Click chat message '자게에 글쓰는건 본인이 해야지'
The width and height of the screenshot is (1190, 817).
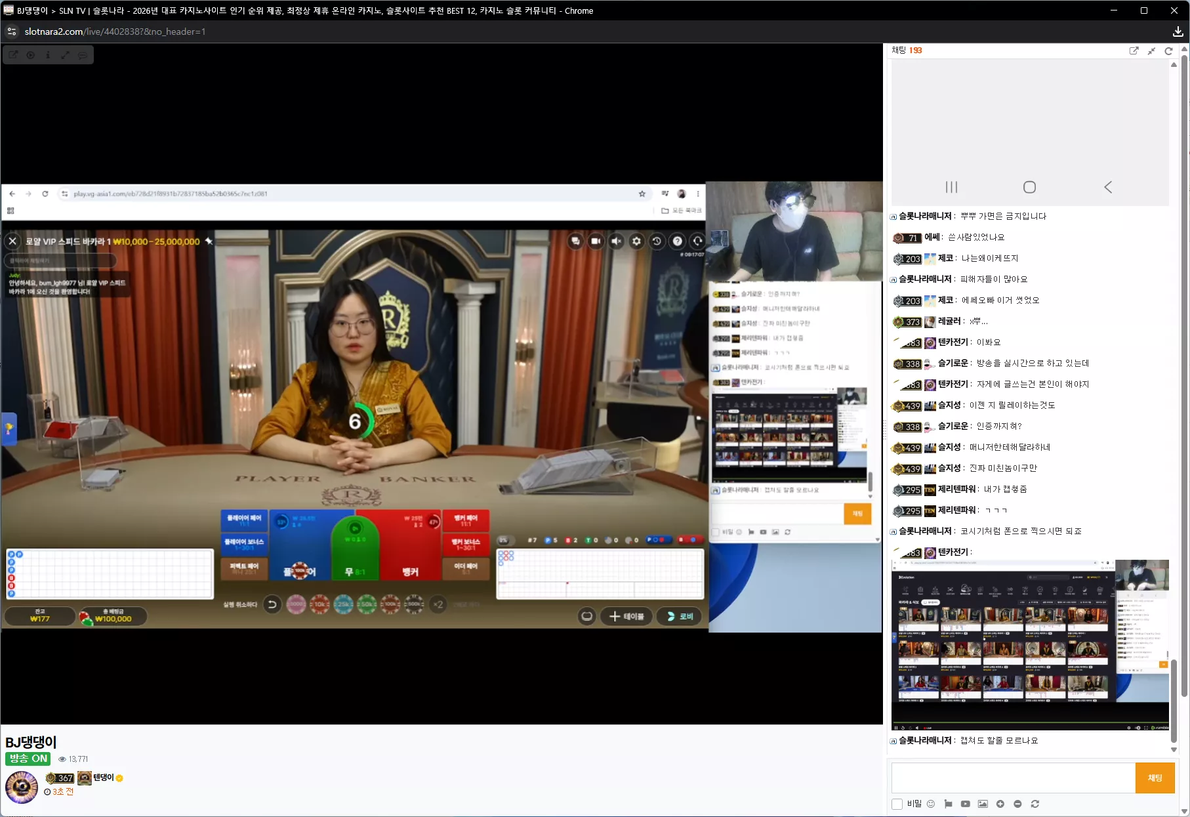[x=1033, y=385]
